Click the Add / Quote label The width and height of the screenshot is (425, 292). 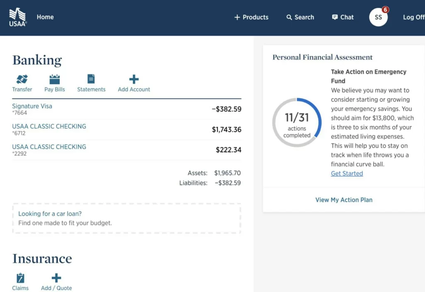[56, 288]
